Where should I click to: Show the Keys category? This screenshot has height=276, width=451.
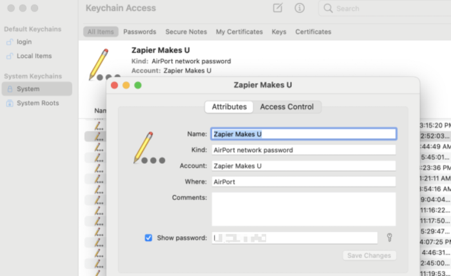coord(279,32)
